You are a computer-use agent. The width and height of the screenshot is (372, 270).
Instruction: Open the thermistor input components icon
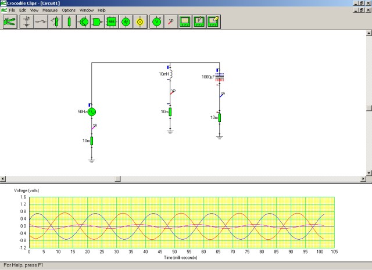(55, 22)
